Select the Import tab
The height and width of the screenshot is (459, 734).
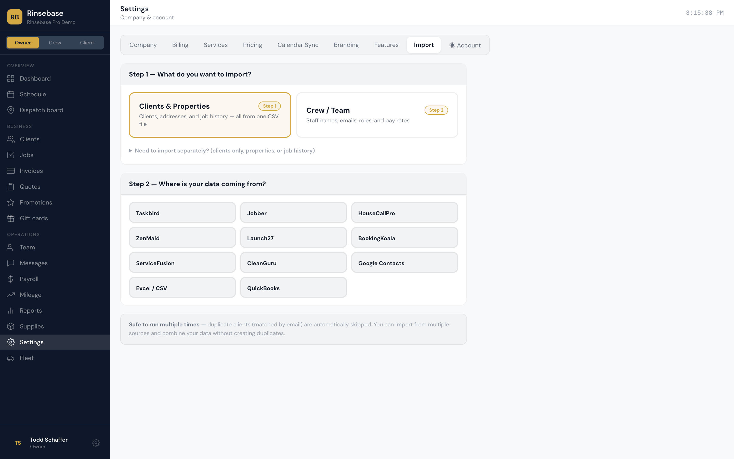[424, 45]
